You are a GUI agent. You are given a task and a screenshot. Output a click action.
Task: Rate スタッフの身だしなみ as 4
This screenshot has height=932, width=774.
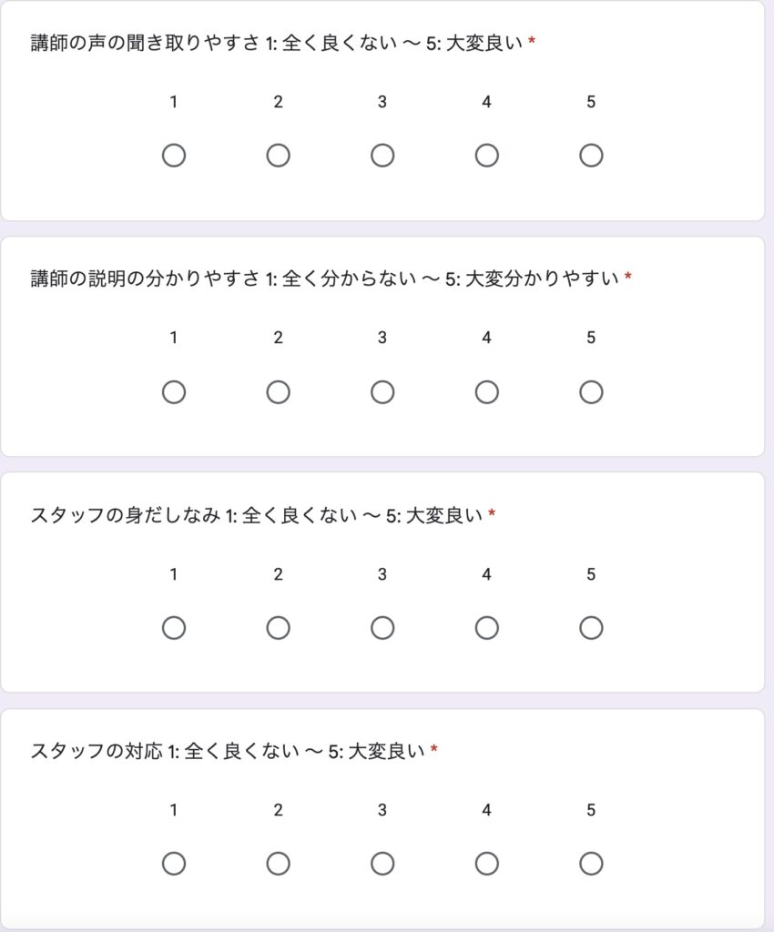pyautogui.click(x=487, y=628)
